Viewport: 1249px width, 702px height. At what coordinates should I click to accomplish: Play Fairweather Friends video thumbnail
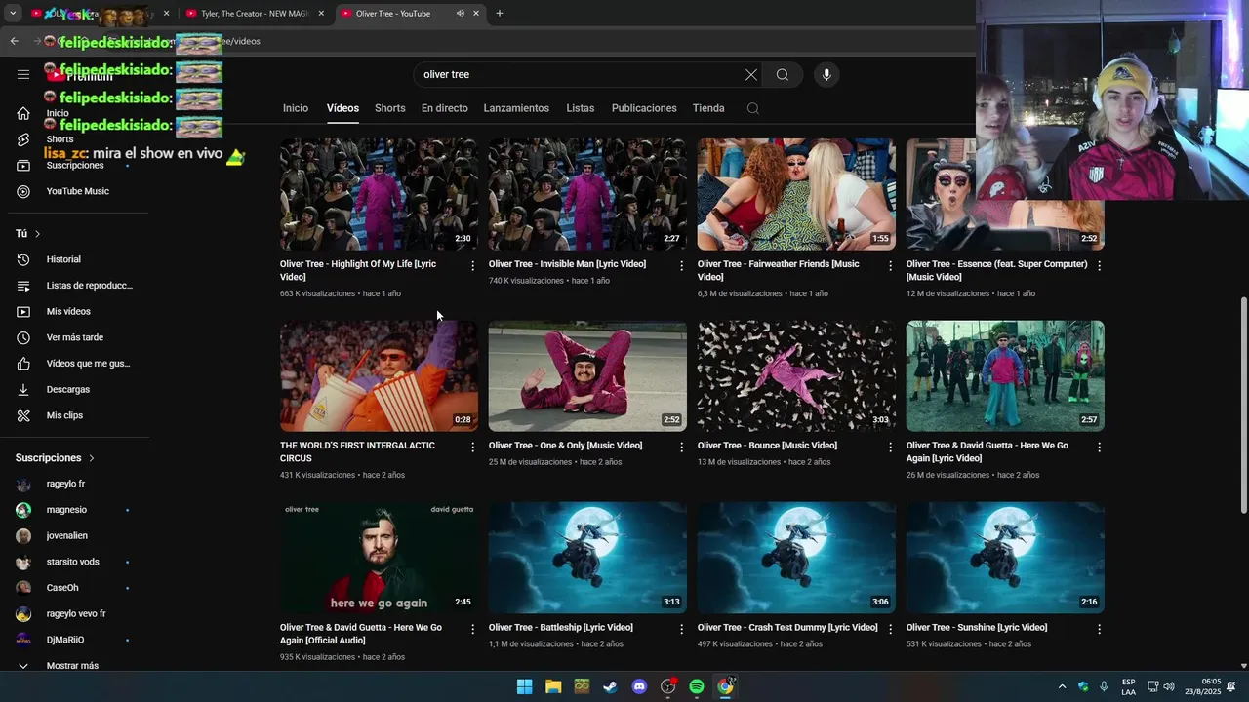point(796,194)
